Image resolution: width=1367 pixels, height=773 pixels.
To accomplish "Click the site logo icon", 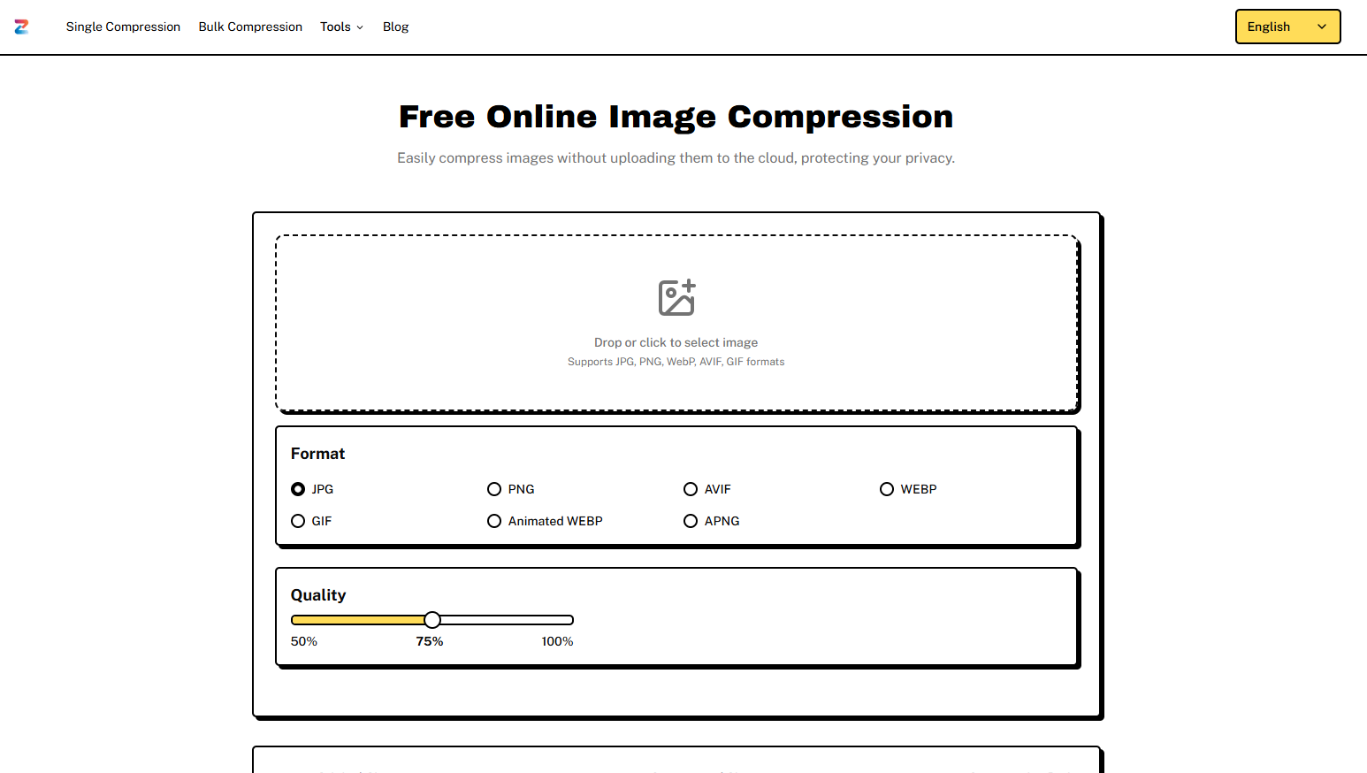I will [21, 27].
